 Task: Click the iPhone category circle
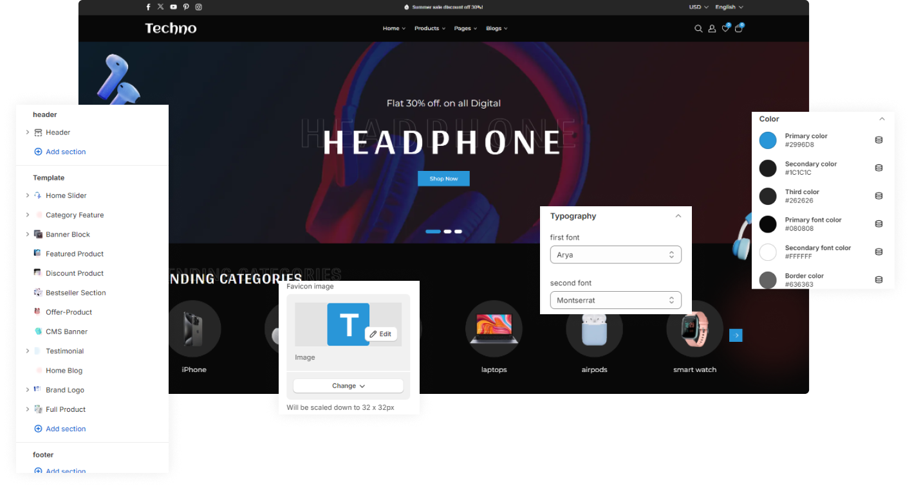[194, 329]
